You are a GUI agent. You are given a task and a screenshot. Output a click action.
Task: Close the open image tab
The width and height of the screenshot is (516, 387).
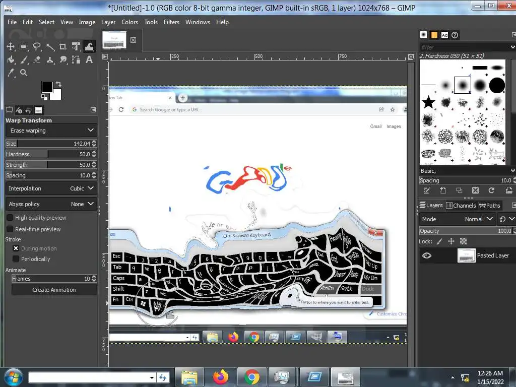[x=133, y=40]
